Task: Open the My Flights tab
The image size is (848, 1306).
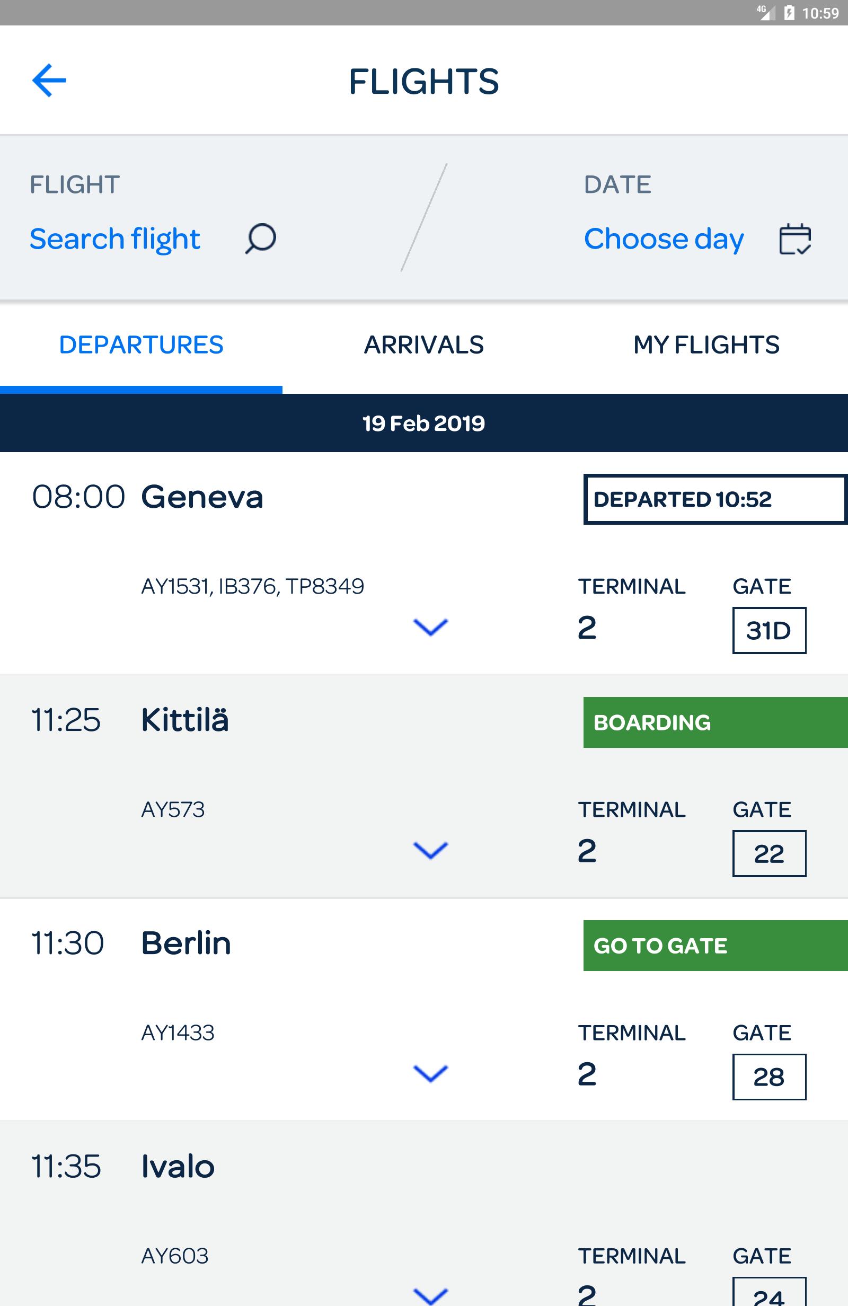Action: tap(706, 345)
